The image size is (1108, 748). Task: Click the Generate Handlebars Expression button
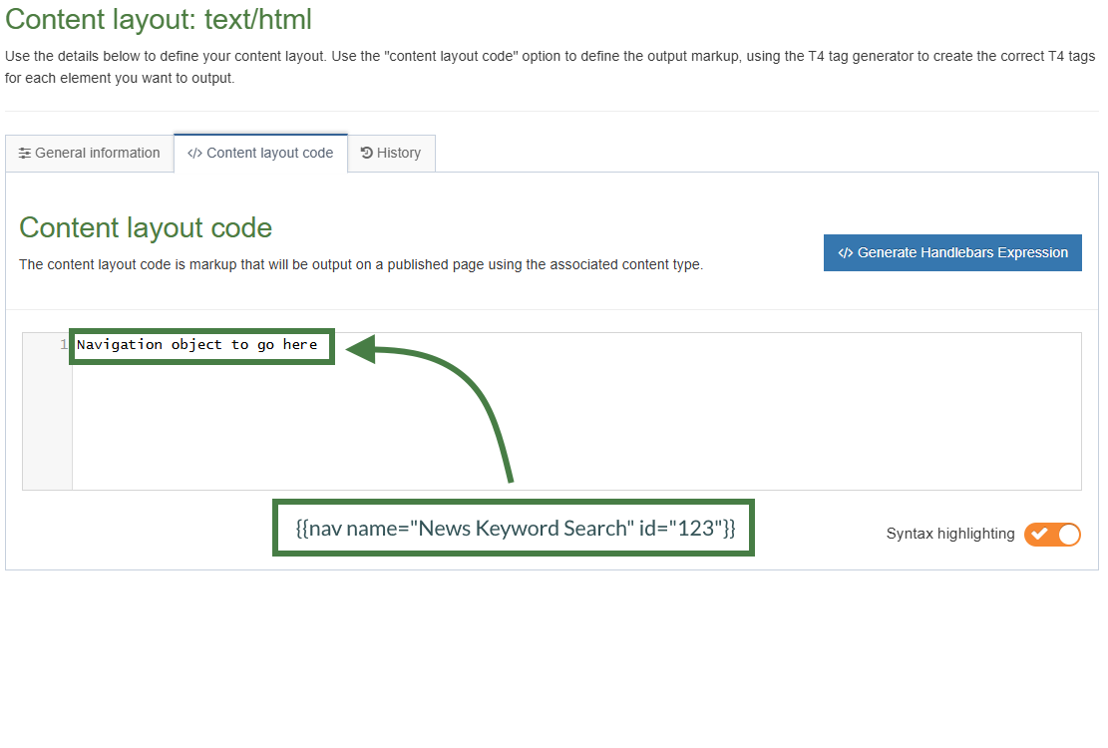tap(952, 252)
